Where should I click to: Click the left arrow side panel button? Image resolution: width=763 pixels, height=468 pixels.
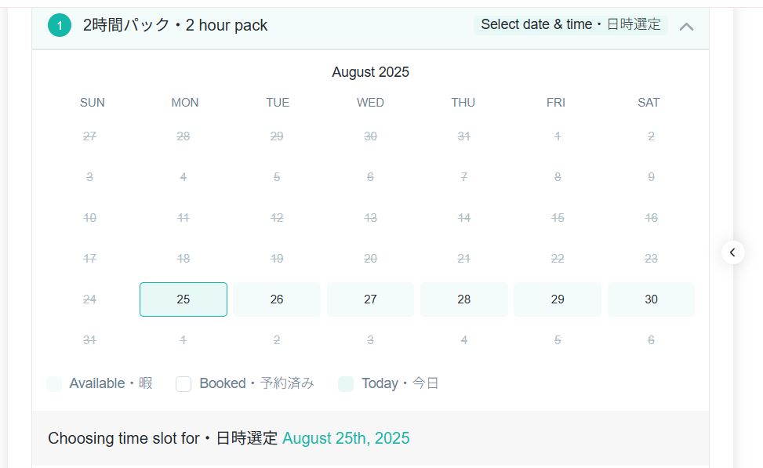pyautogui.click(x=732, y=252)
